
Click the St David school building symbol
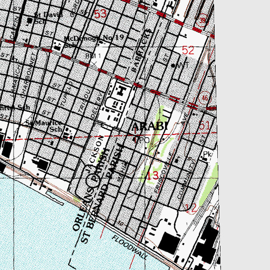click(30, 21)
